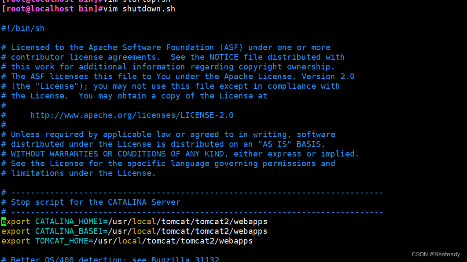
Task: Click the TOMCAT_HOME variable name
Action: coord(61,241)
